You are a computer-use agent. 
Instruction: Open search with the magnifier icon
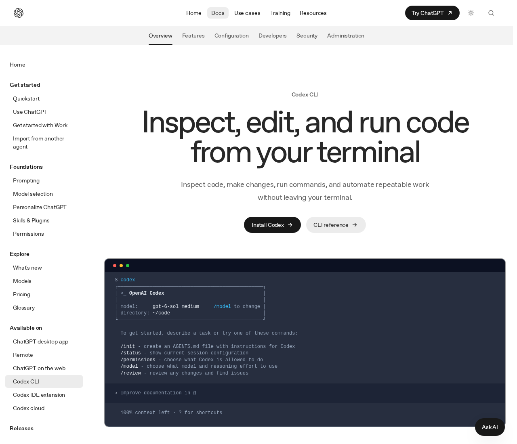(x=491, y=13)
